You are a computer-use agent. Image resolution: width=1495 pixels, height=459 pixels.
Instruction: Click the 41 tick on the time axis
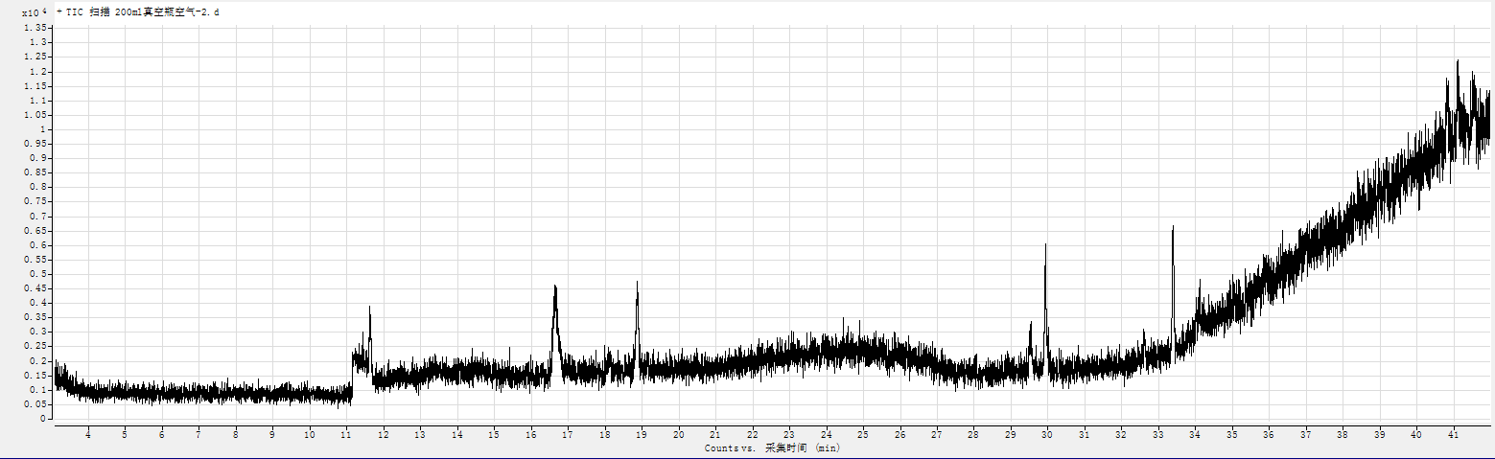click(1453, 435)
